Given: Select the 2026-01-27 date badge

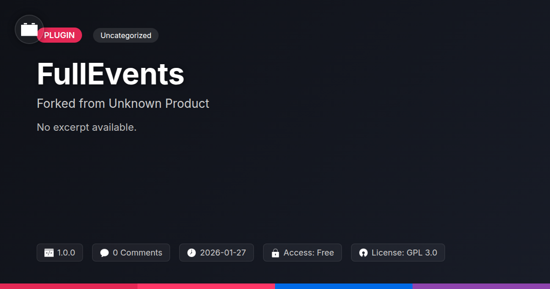Looking at the screenshot, I should click(216, 253).
